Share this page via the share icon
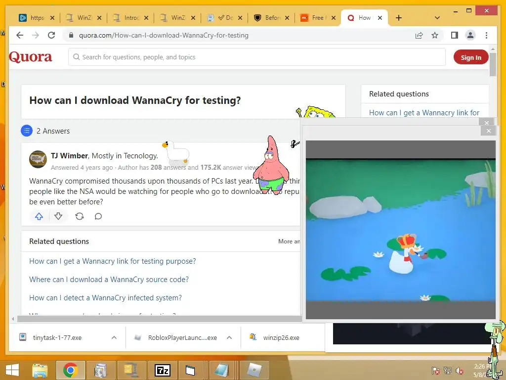This screenshot has height=380, width=506. (x=419, y=35)
